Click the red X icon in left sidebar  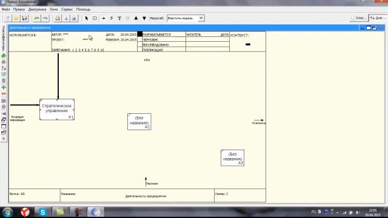[x=4, y=139]
